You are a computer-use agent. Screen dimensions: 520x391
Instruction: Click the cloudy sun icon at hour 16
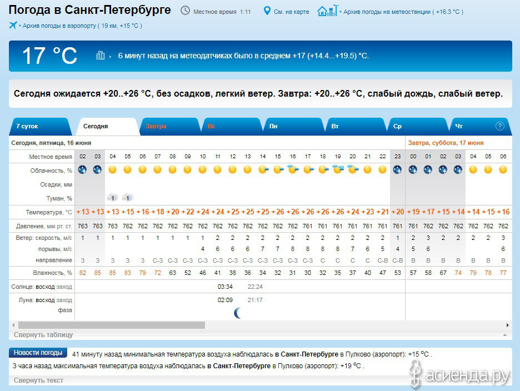point(293,169)
